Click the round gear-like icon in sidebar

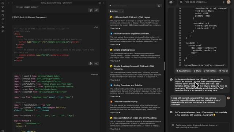pyautogui.click(x=3, y=27)
